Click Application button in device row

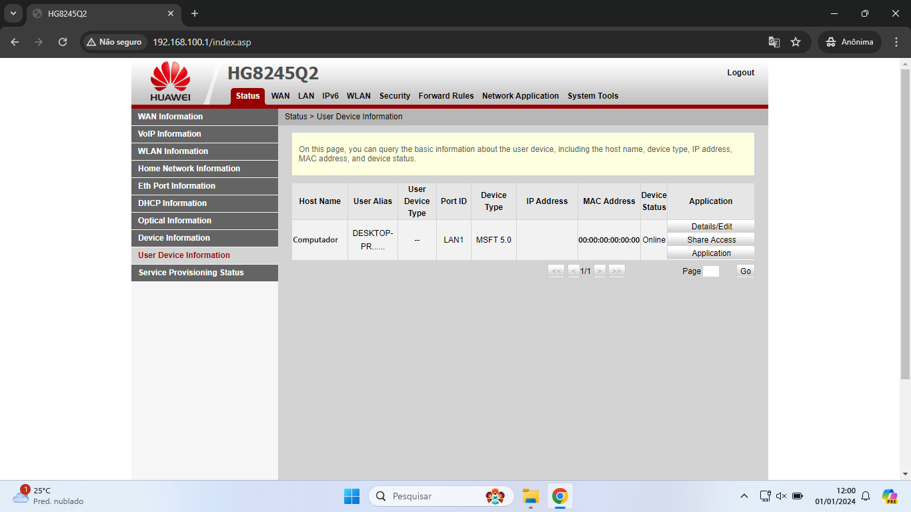click(712, 253)
